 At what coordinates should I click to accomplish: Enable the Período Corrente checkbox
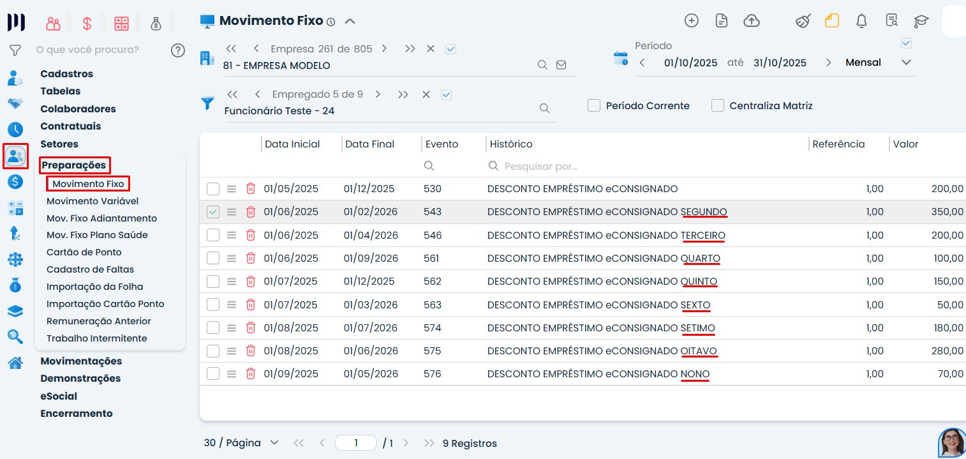(x=594, y=106)
